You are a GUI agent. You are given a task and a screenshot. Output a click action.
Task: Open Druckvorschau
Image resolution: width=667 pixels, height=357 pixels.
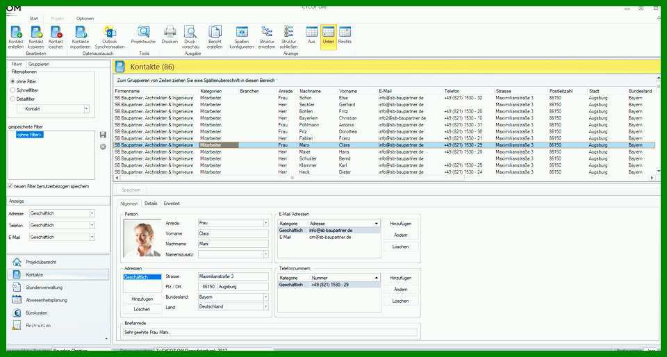190,33
